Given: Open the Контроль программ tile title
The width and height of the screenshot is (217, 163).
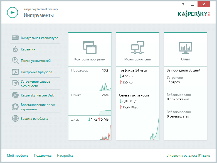Looking at the screenshot, I should coord(90,59).
